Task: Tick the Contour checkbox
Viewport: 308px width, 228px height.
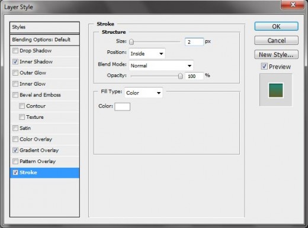Action: pos(22,106)
